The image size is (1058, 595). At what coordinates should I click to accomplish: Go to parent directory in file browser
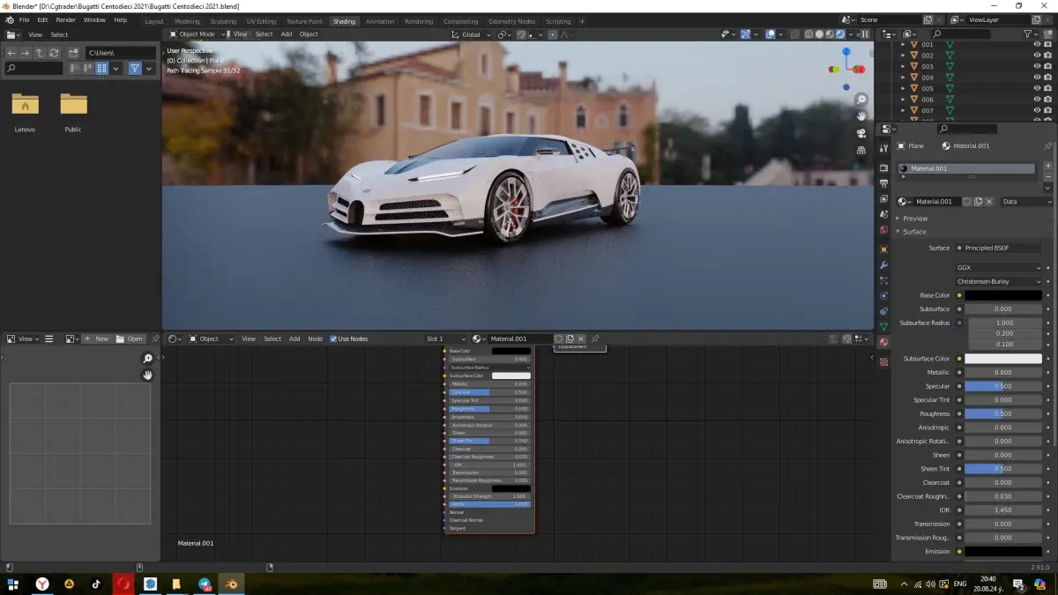[x=40, y=53]
